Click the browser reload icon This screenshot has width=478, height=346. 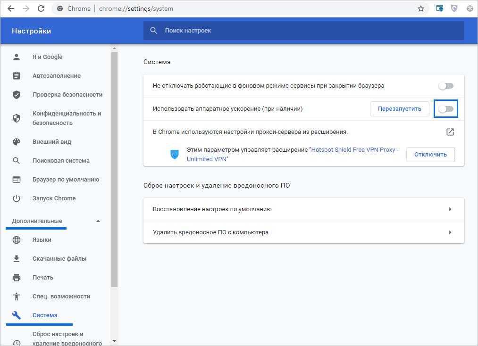(41, 8)
